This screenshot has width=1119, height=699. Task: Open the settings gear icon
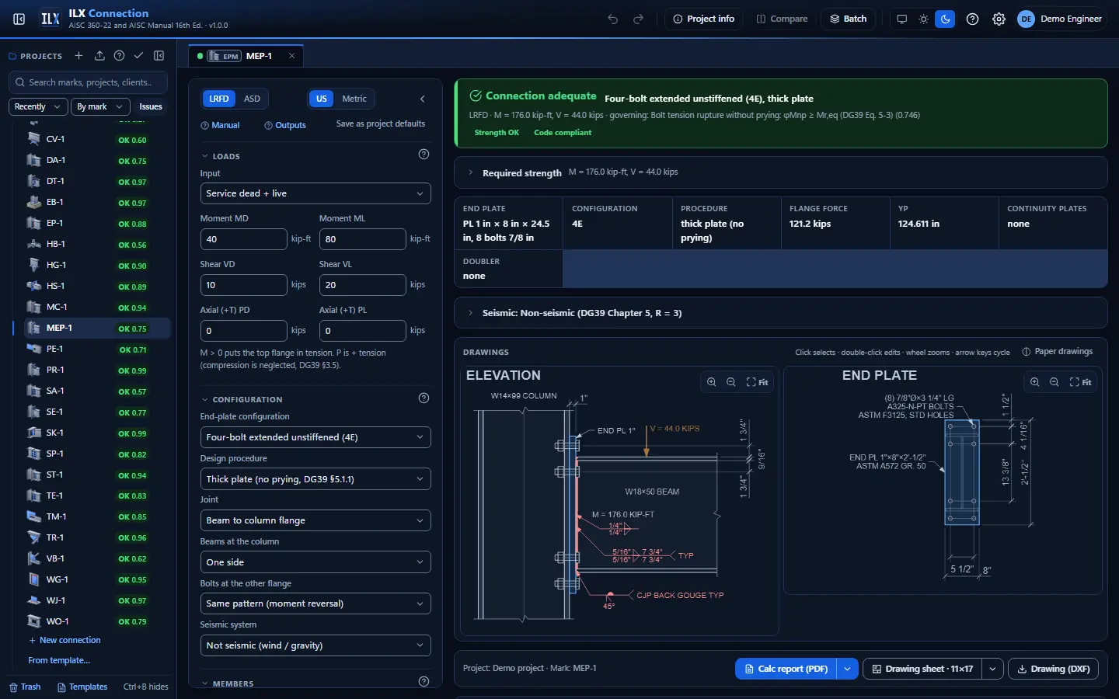tap(999, 19)
